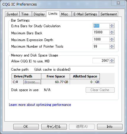The width and height of the screenshot is (127, 134).
Task: Increase Maximum Bars Back value
Action: click(112, 31)
